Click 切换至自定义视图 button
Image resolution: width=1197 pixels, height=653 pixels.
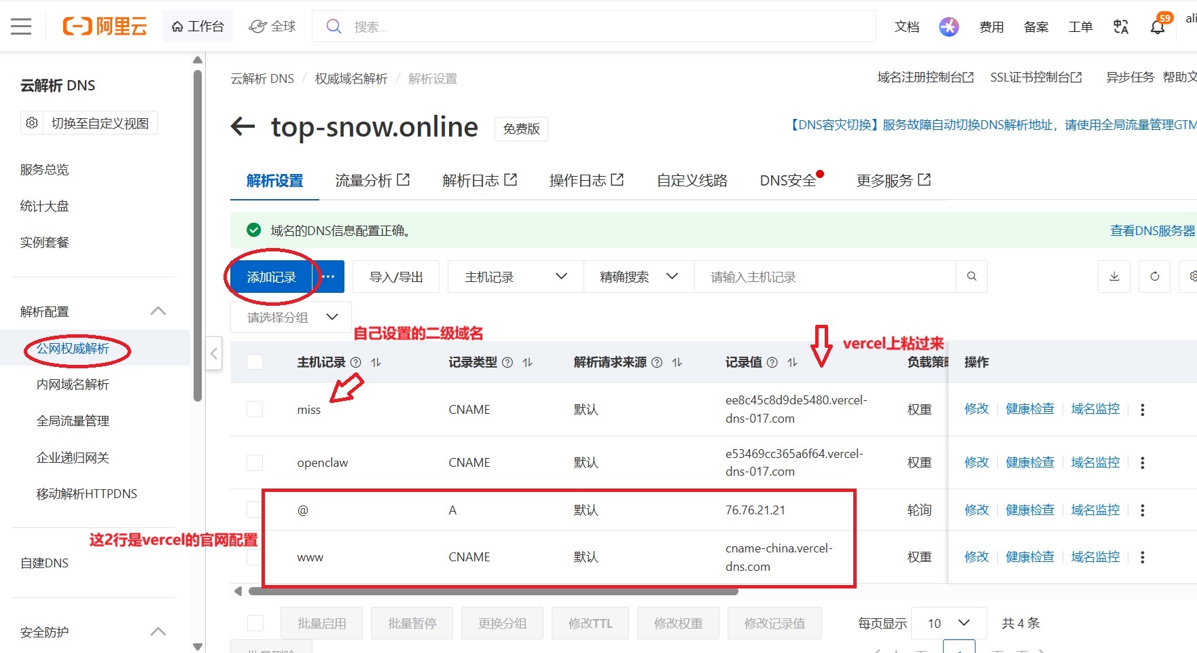click(x=100, y=123)
